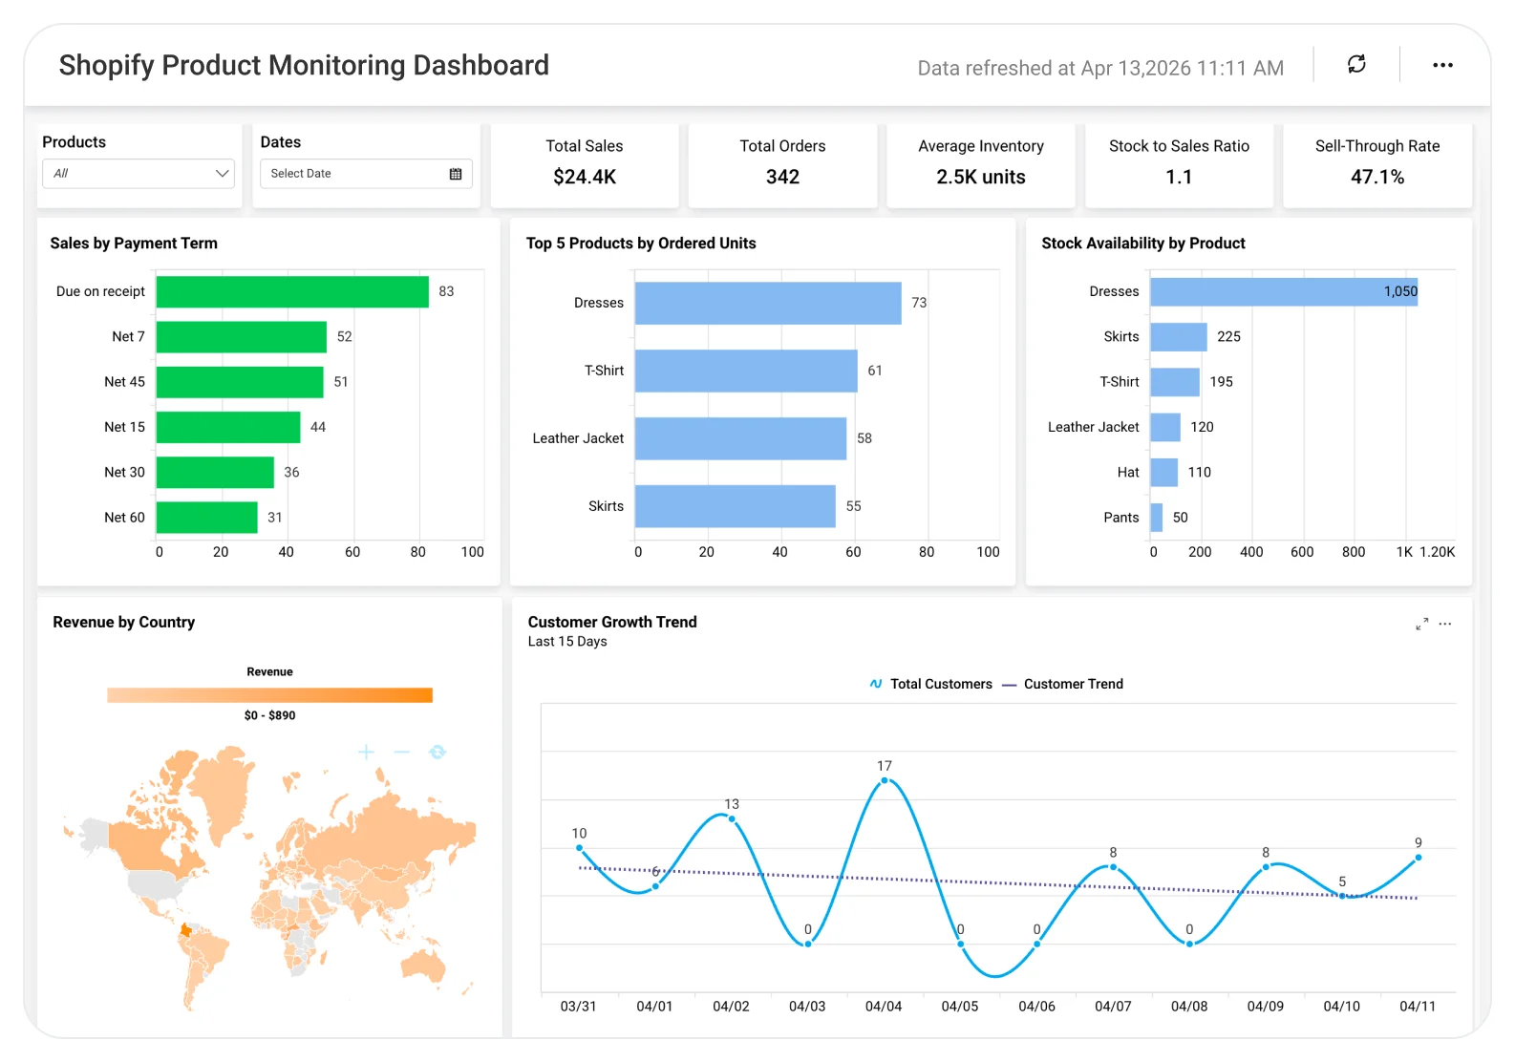Click the Last 15 Days subtitle
The height and width of the screenshot is (1062, 1515).
(567, 642)
